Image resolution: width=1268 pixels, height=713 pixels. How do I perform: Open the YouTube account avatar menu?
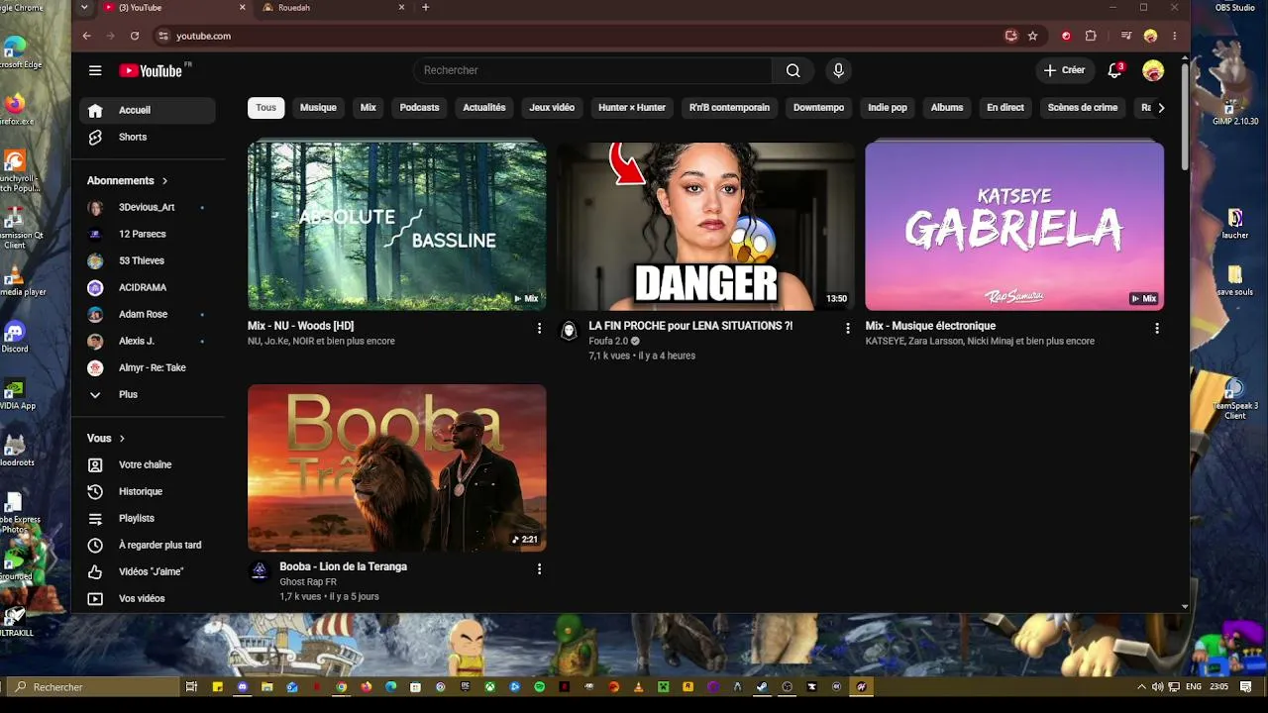(1152, 70)
